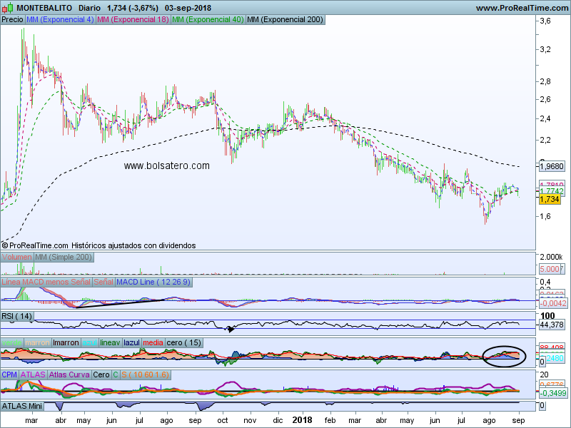
Task: Open the RSI (14) indicator label
Action: click(x=17, y=316)
